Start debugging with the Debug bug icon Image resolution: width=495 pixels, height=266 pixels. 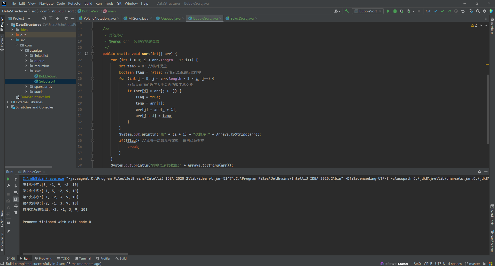click(395, 11)
